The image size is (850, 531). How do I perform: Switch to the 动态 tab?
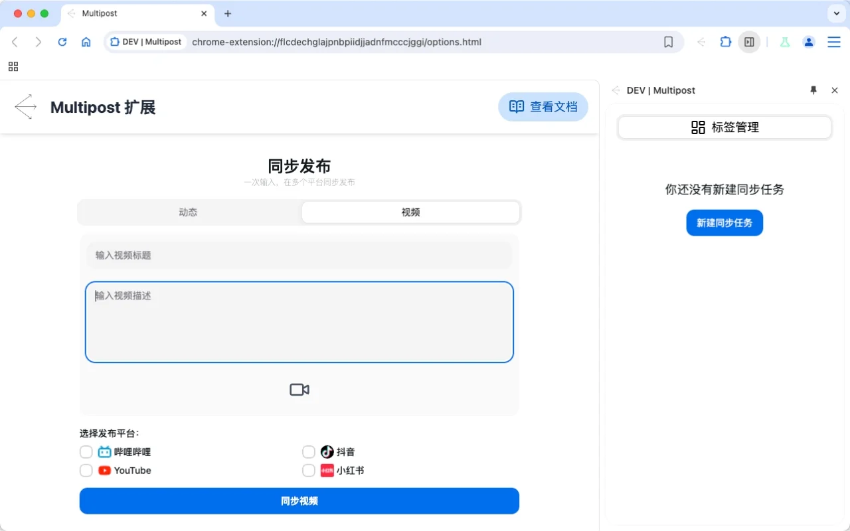[x=189, y=212]
